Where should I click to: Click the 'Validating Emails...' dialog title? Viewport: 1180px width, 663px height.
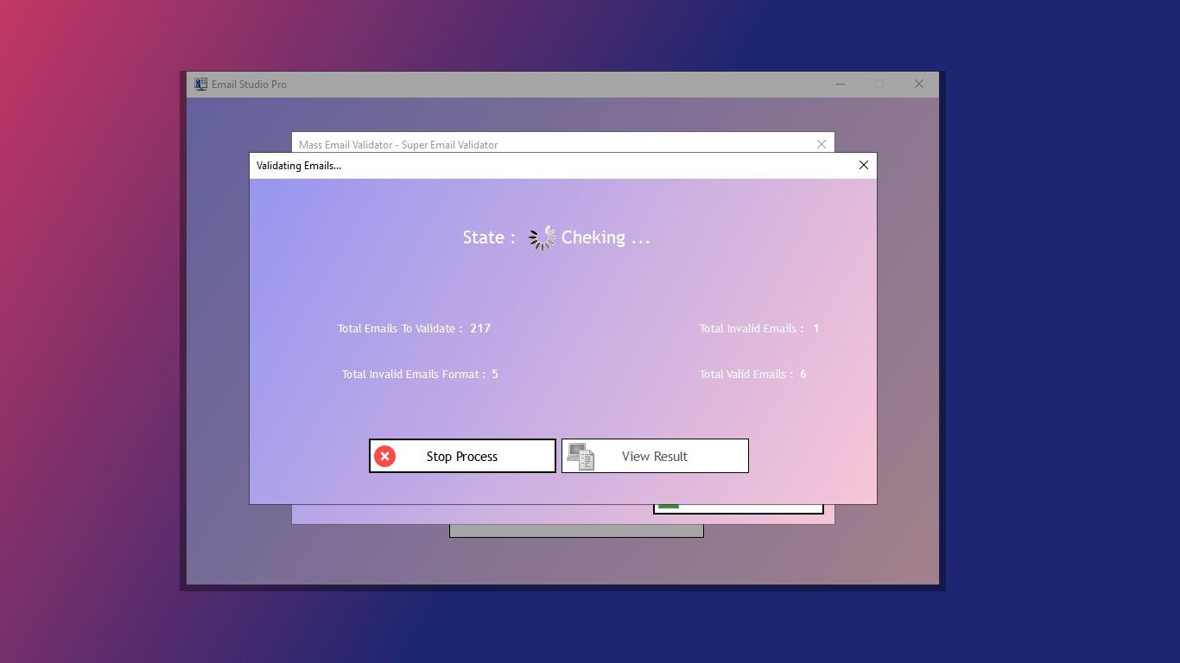click(299, 166)
